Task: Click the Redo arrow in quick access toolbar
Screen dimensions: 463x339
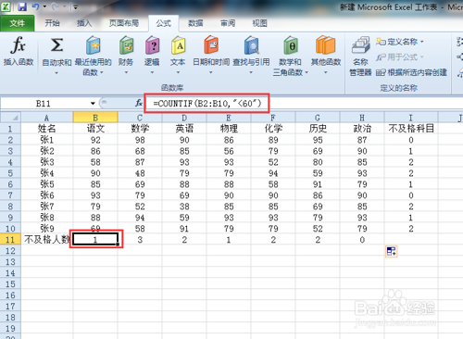Action: (x=56, y=6)
